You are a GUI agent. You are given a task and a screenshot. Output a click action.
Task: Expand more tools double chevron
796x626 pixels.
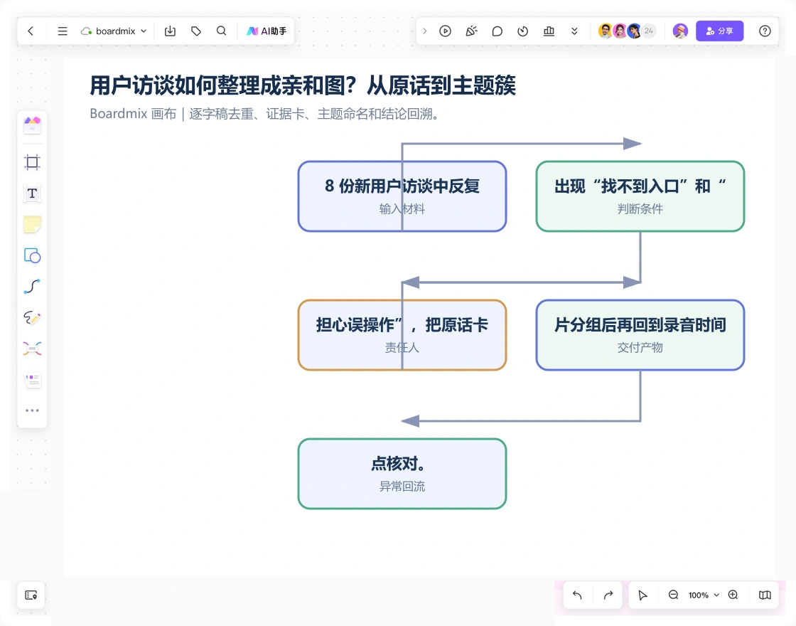[574, 31]
